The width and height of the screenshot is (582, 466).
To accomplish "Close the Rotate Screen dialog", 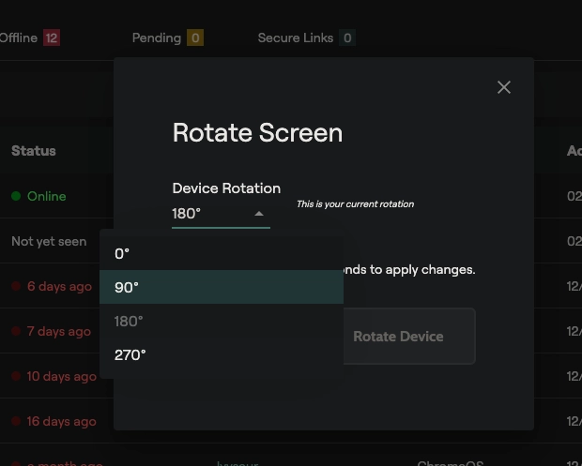I will tap(504, 87).
